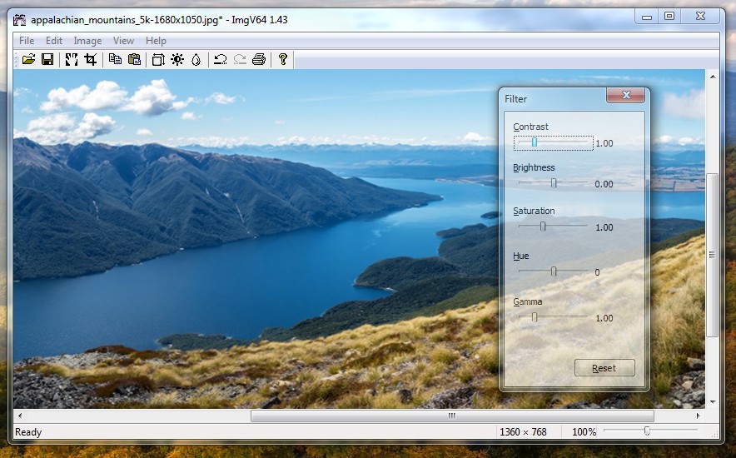Click the Copy icon in toolbar
736x458 pixels.
pyautogui.click(x=115, y=59)
